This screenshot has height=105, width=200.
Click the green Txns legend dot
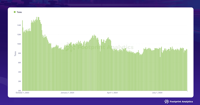pos(14,12)
